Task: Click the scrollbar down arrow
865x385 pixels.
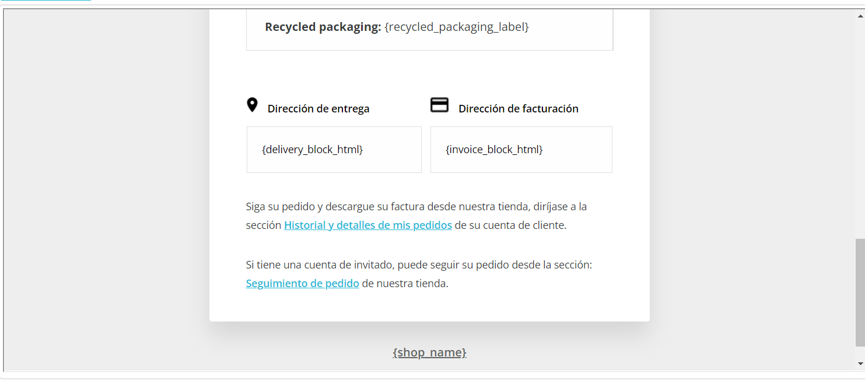Action: coord(860,364)
